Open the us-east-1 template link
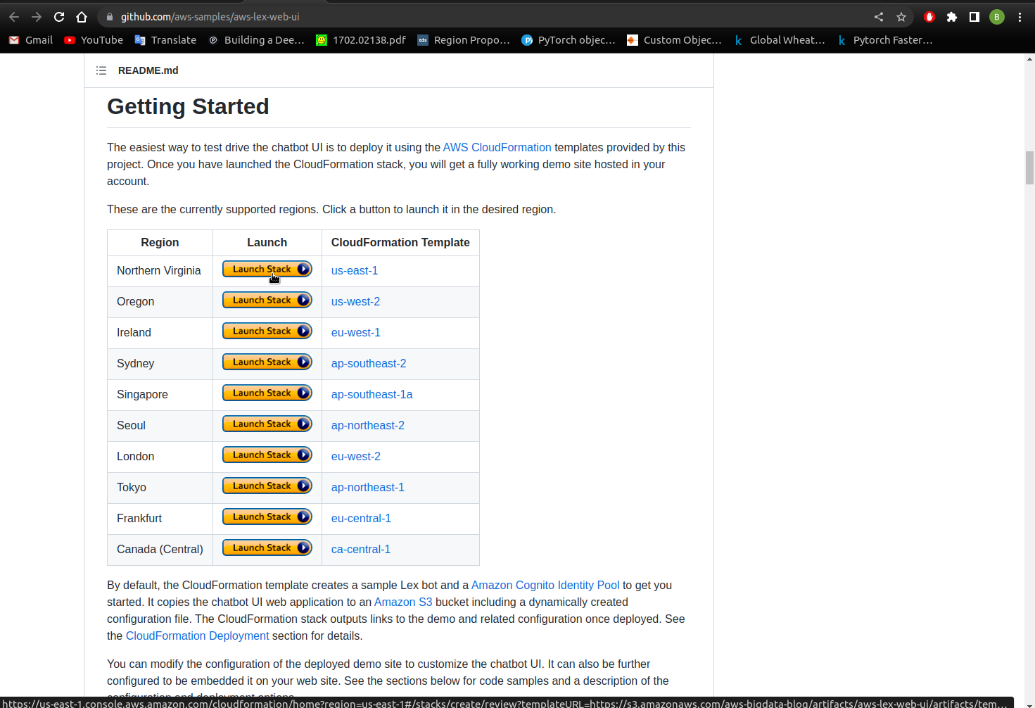 click(x=355, y=271)
